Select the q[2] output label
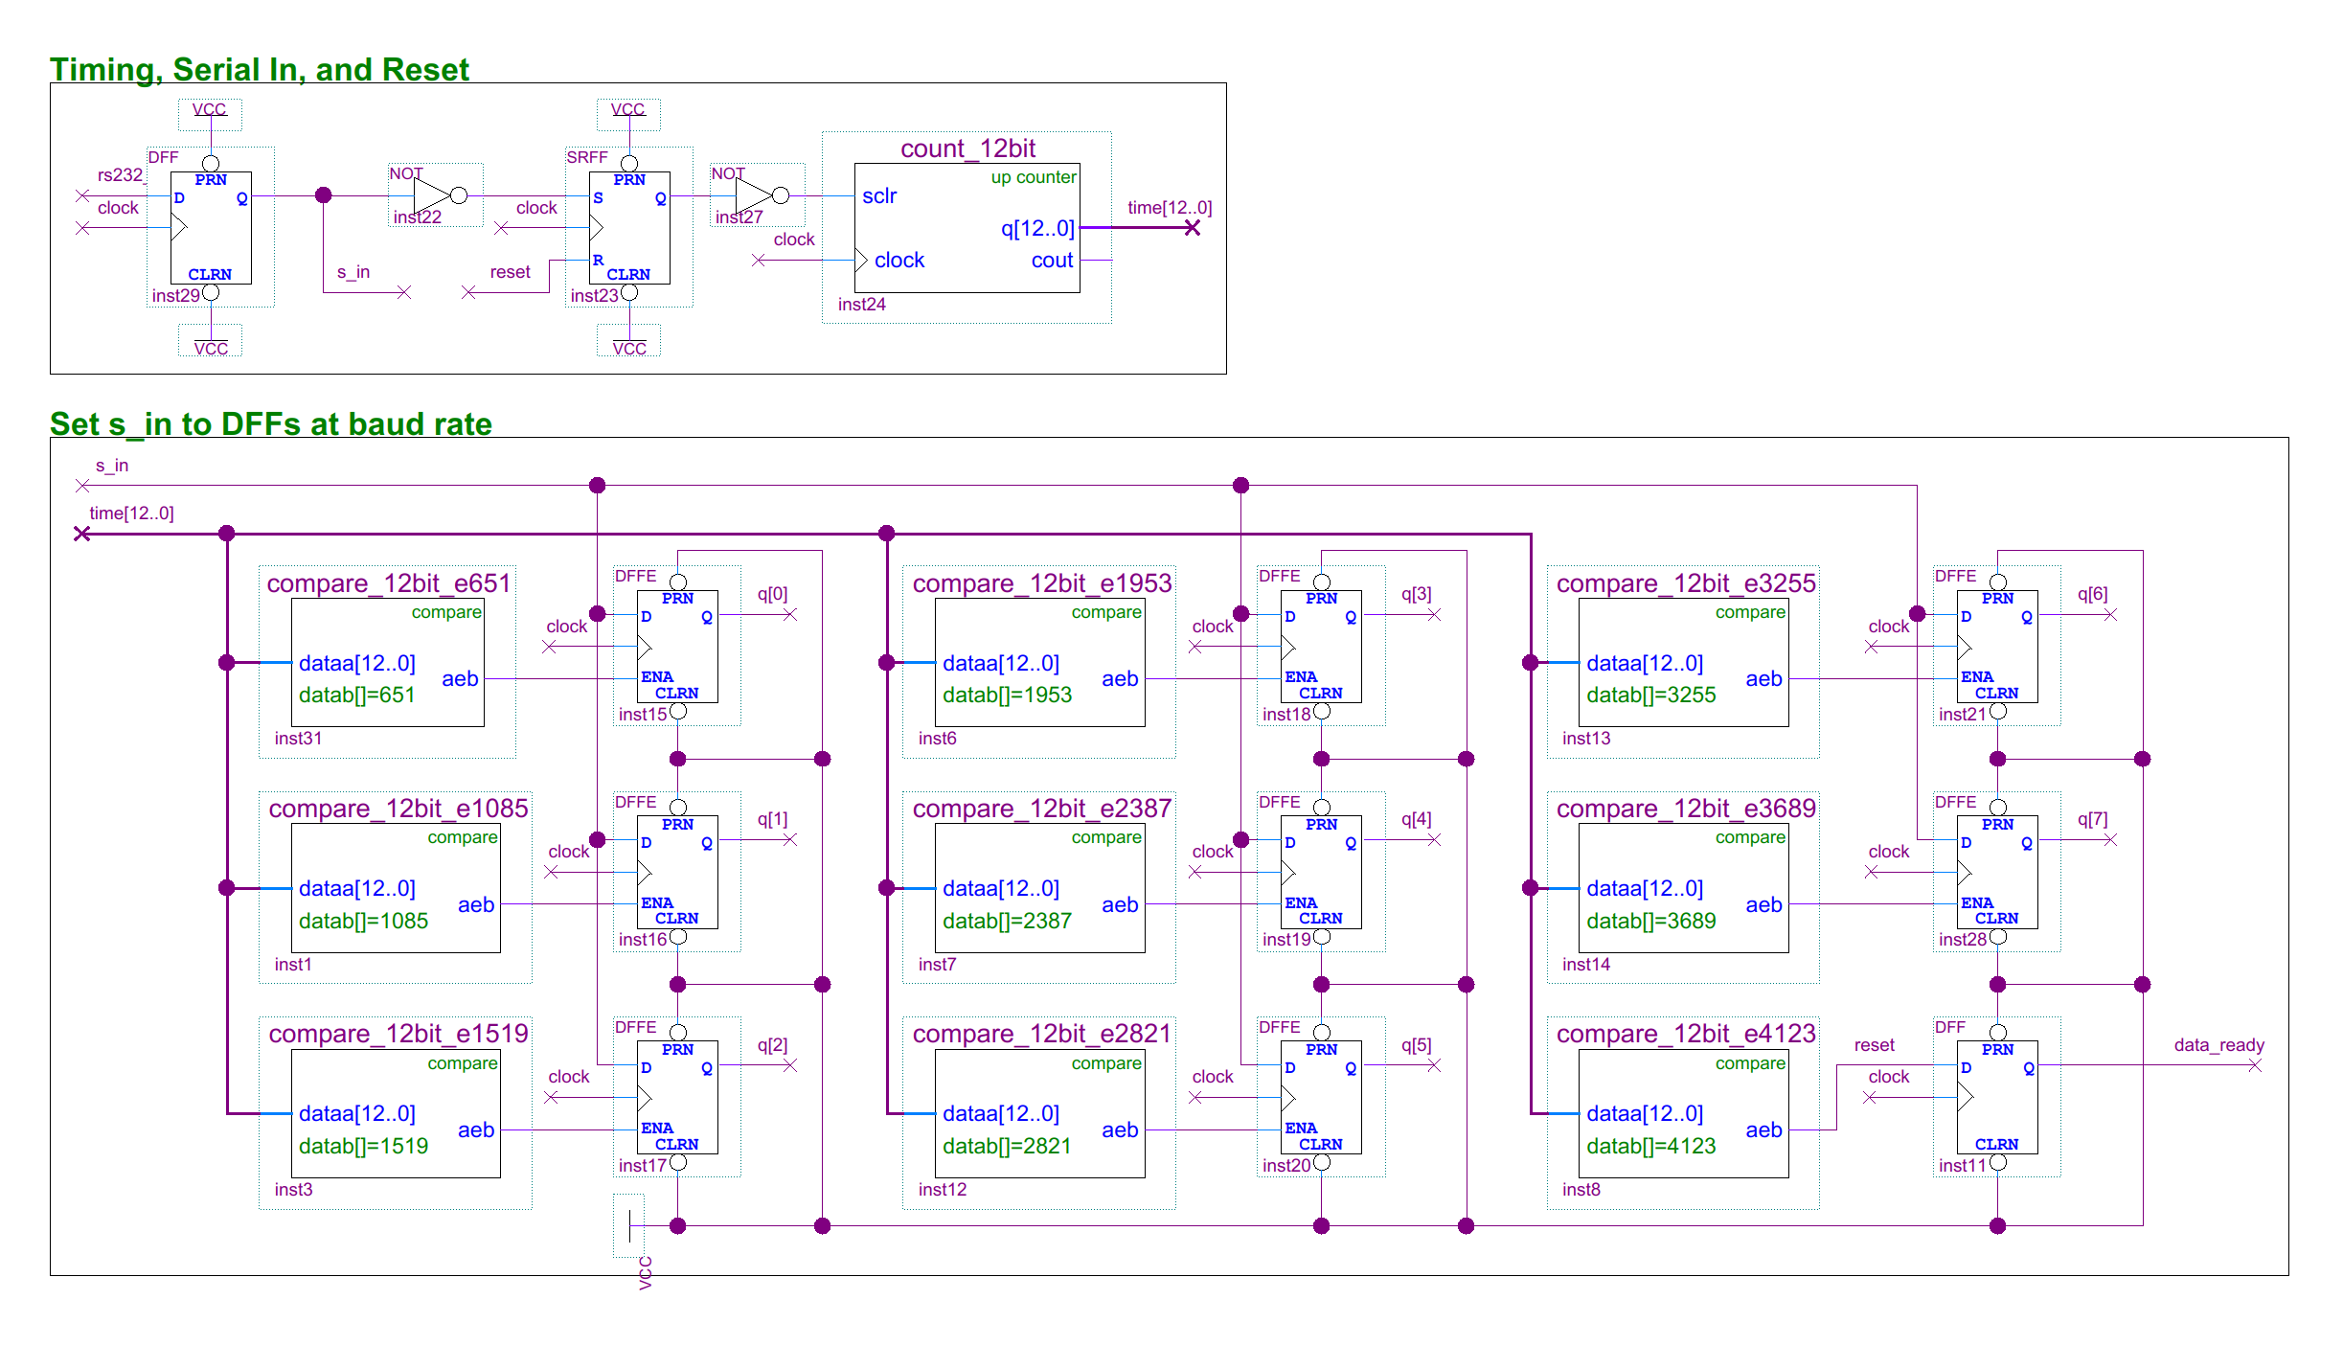 [x=772, y=1044]
